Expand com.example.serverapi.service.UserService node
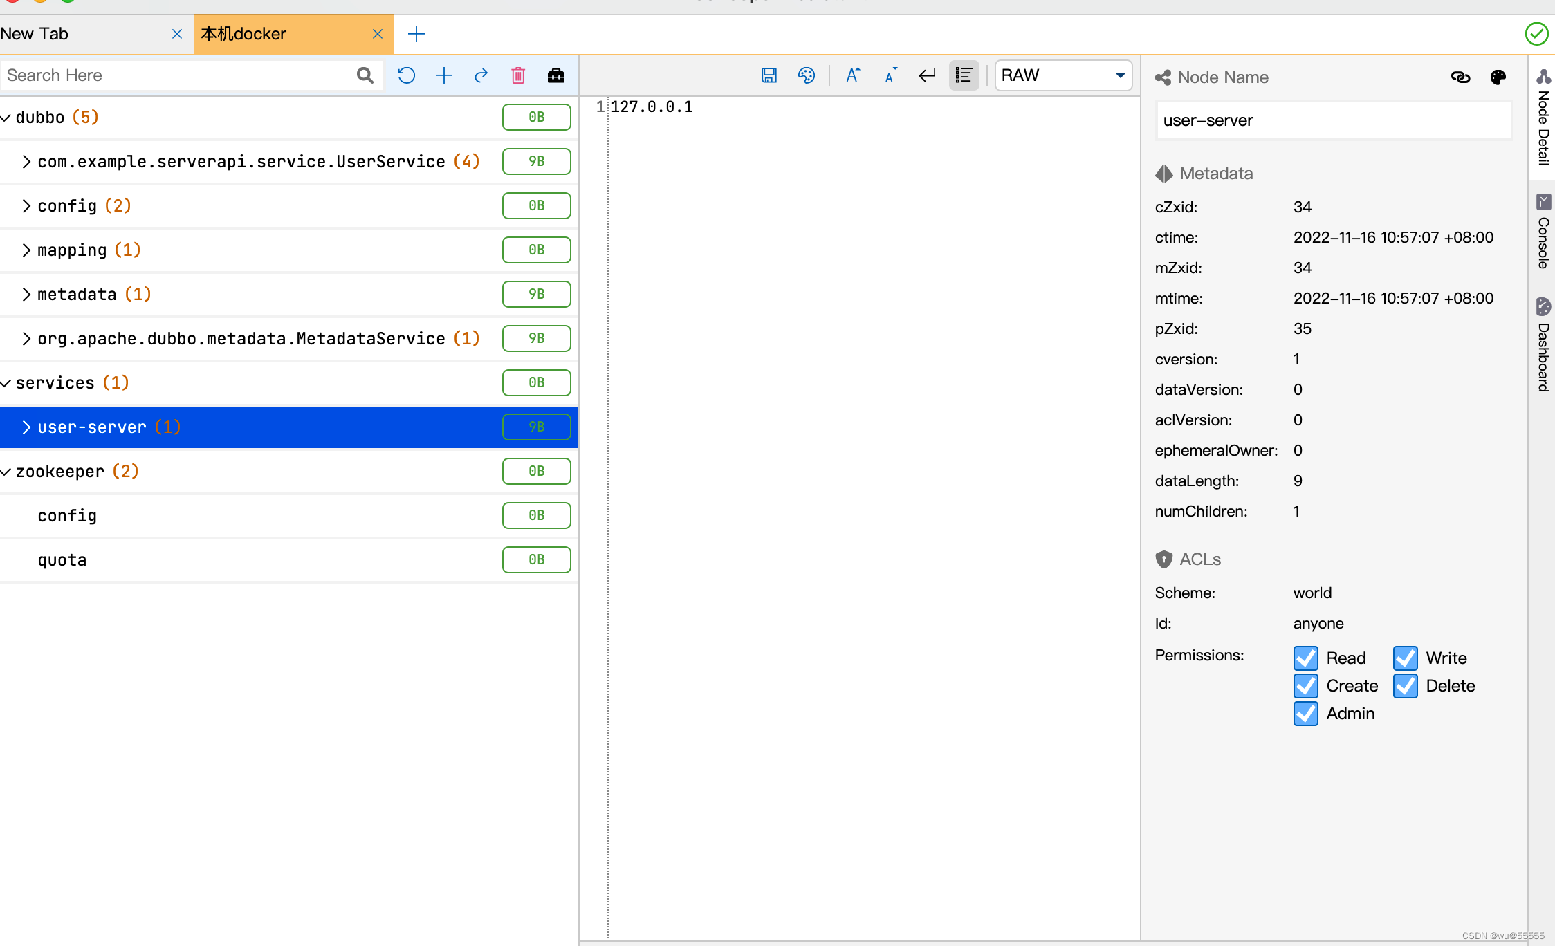 click(26, 162)
